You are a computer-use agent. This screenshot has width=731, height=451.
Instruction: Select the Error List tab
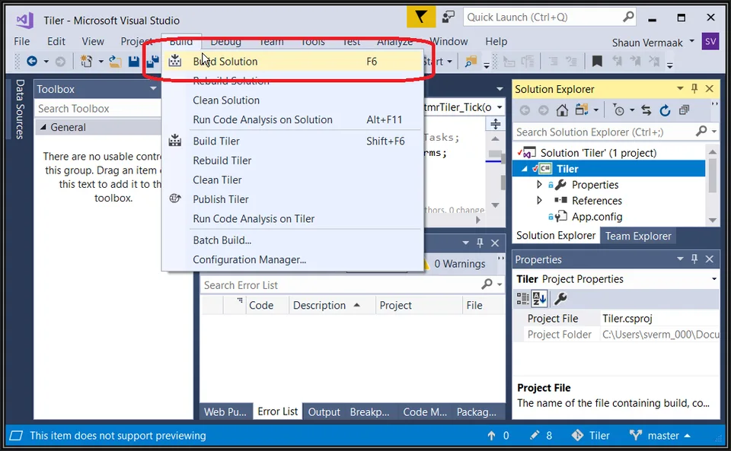point(277,411)
